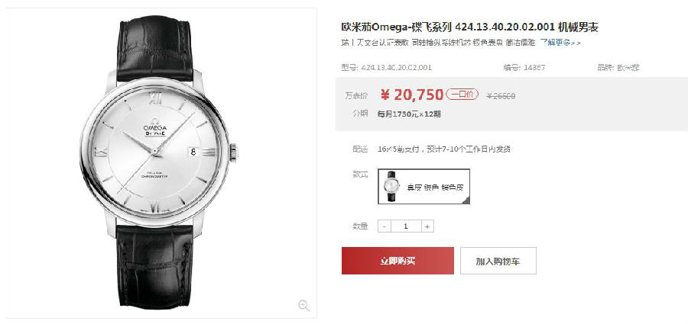Decrease quantity with the minus button
This screenshot has width=688, height=324.
tap(384, 226)
